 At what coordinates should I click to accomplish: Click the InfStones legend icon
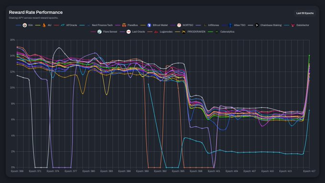pos(205,25)
